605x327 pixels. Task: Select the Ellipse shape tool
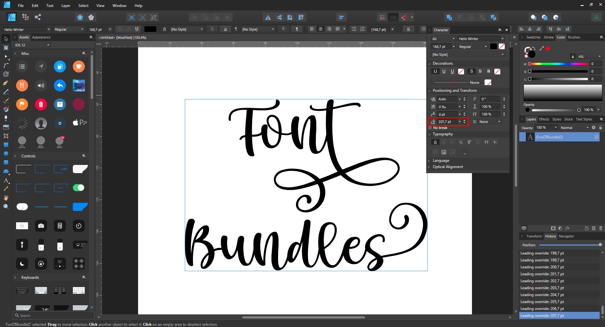pos(6,154)
